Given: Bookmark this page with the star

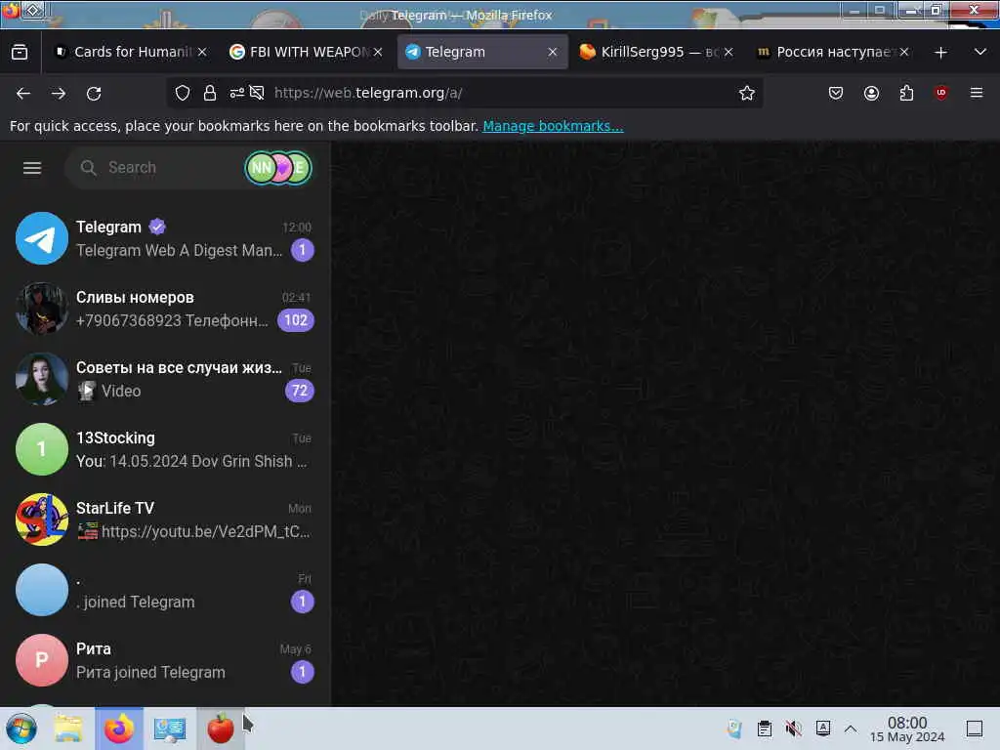Looking at the screenshot, I should click(x=747, y=93).
